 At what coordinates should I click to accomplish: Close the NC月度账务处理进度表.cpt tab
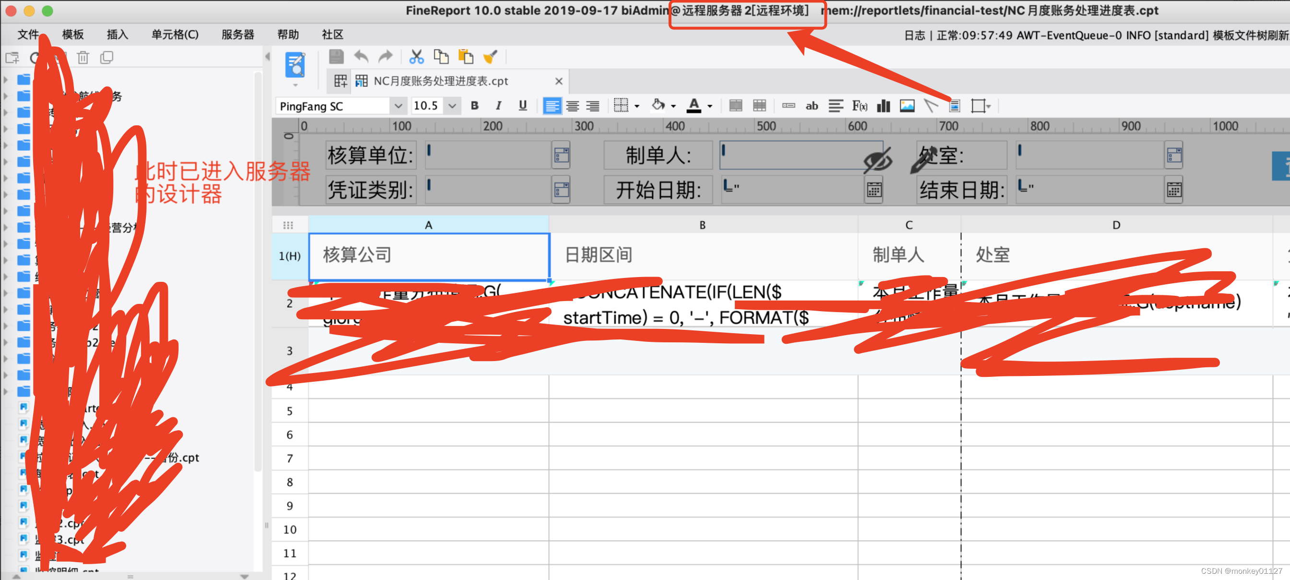(x=559, y=81)
